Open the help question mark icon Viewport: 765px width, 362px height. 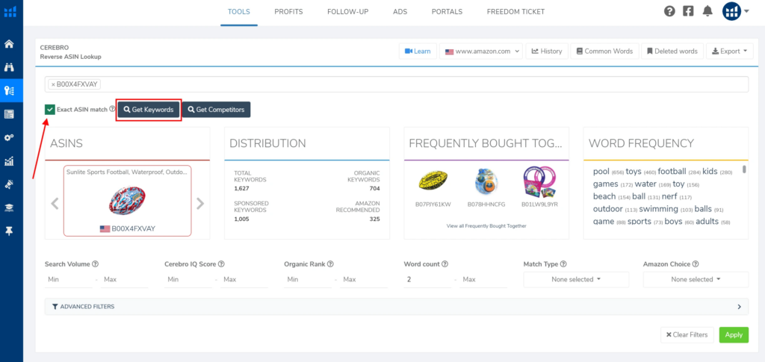669,11
